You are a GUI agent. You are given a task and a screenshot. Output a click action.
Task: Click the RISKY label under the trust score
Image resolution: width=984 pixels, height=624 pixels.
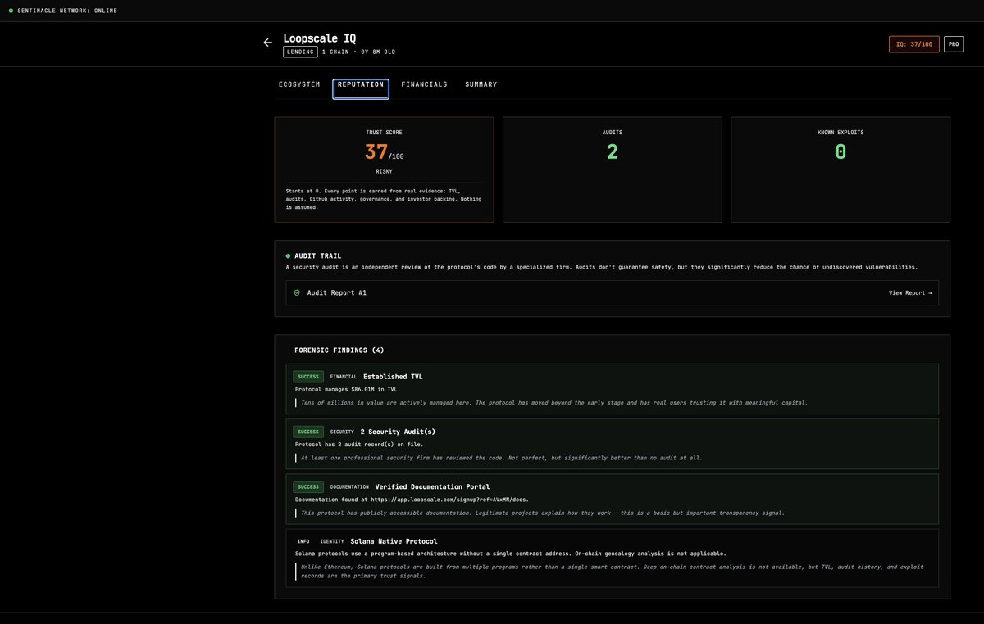384,171
